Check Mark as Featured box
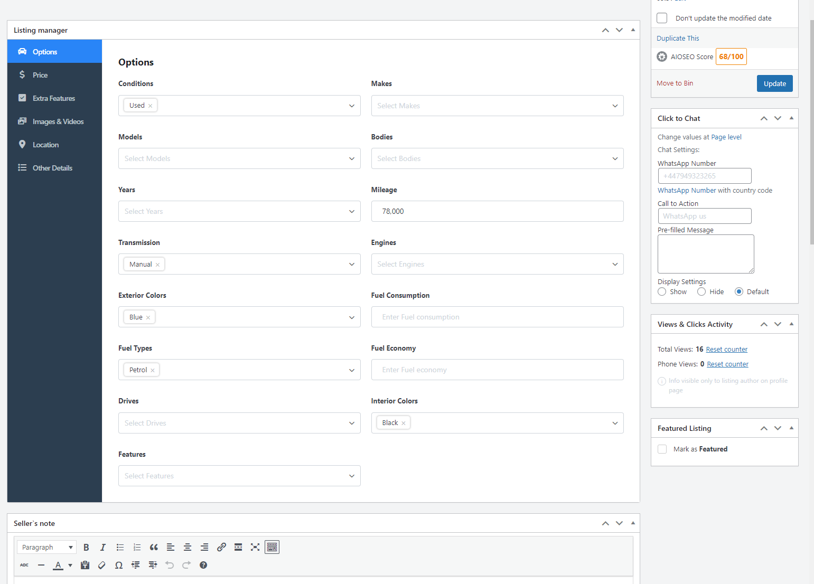This screenshot has width=814, height=584. (x=662, y=449)
